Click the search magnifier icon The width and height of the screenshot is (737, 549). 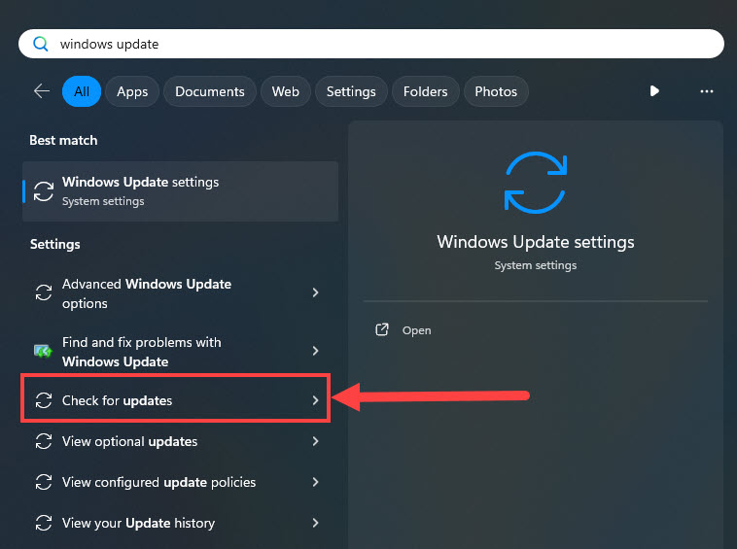pyautogui.click(x=41, y=44)
